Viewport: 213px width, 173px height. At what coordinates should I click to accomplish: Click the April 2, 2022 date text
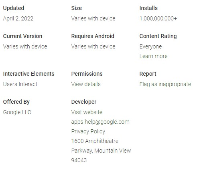click(18, 18)
